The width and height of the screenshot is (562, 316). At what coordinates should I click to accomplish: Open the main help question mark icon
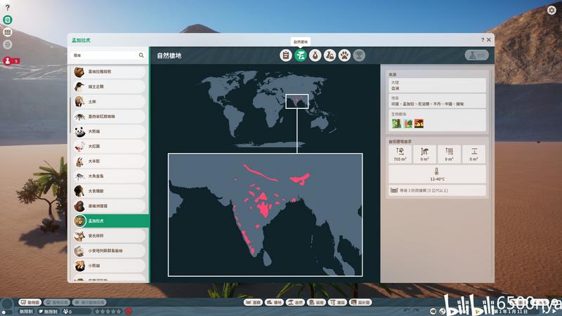(x=8, y=8)
